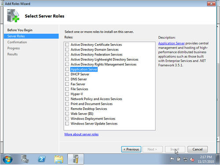Click the Next button
Screen dimensions: 220x165
(153, 149)
